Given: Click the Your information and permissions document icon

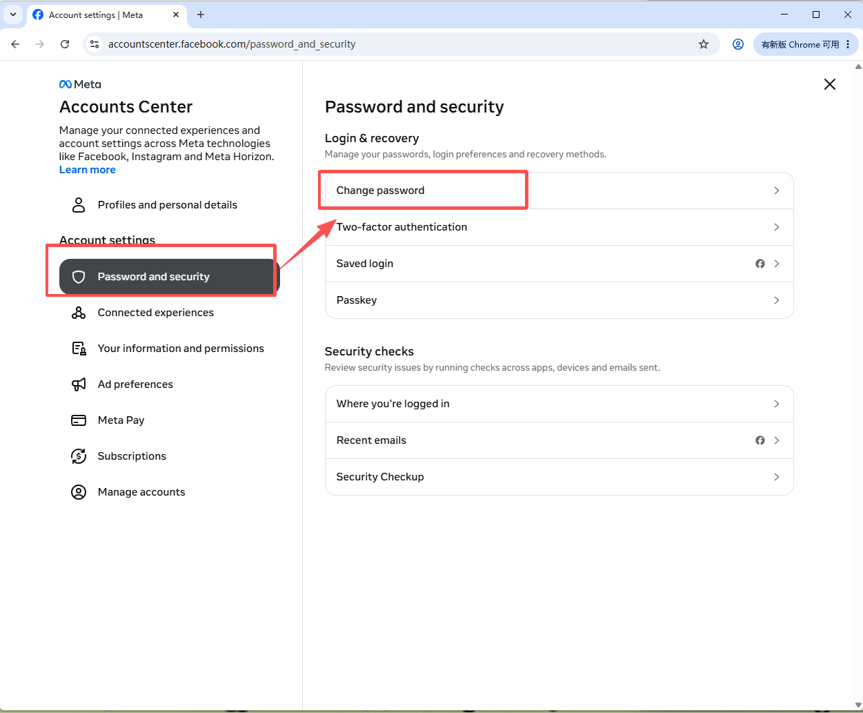Looking at the screenshot, I should (79, 349).
